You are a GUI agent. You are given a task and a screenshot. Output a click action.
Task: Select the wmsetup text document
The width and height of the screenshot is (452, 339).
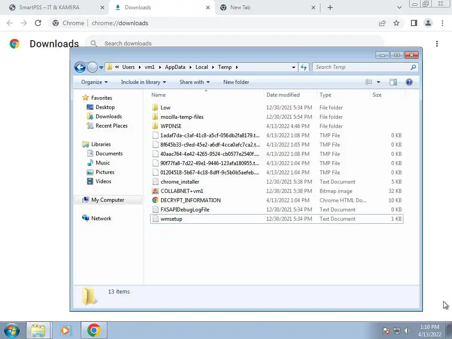click(277, 219)
